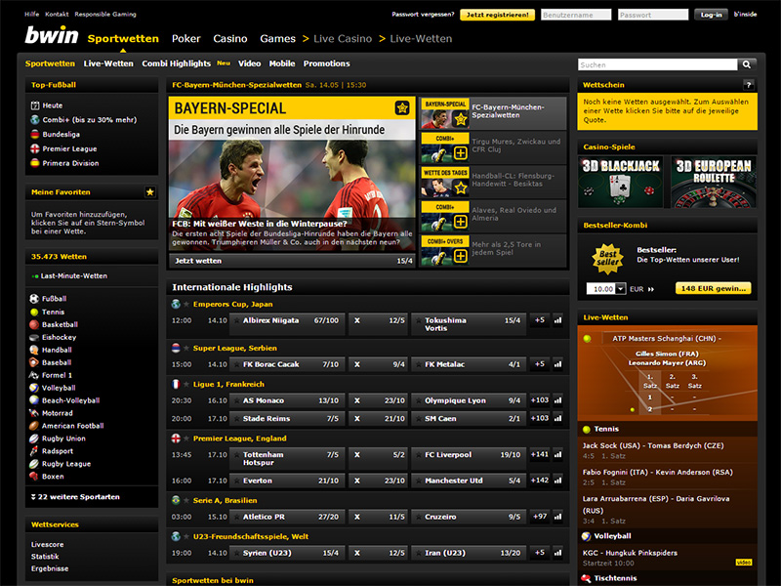781x586 pixels.
Task: Open statistics icon for FK Borac Cacak match
Action: [x=557, y=364]
